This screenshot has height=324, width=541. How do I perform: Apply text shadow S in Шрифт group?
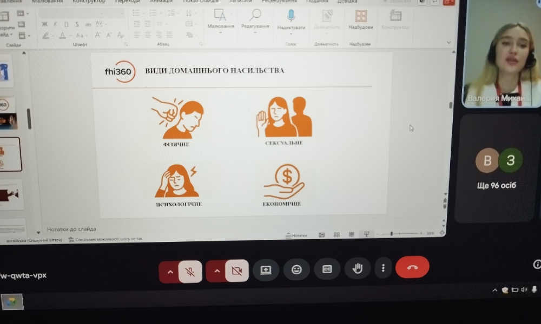coord(77,24)
